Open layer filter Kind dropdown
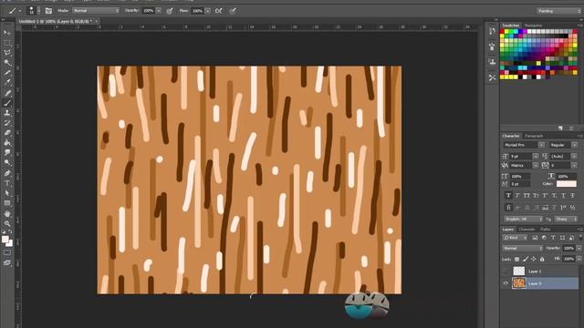Image resolution: width=584 pixels, height=328 pixels. [x=515, y=238]
